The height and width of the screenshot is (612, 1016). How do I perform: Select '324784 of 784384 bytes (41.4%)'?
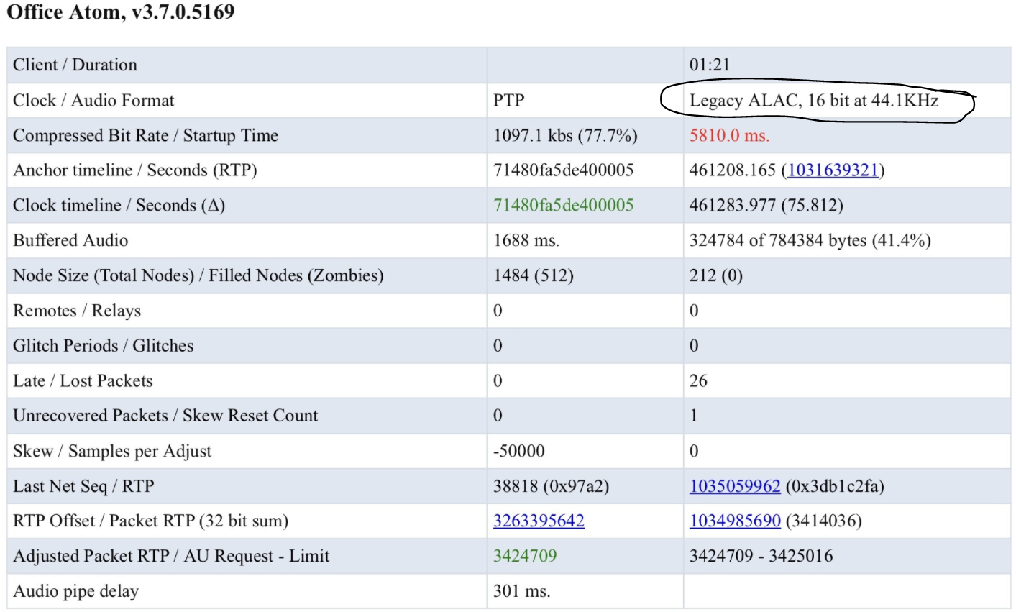pos(810,241)
